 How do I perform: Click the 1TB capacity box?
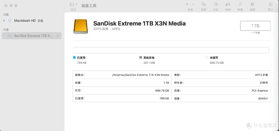(x=255, y=26)
